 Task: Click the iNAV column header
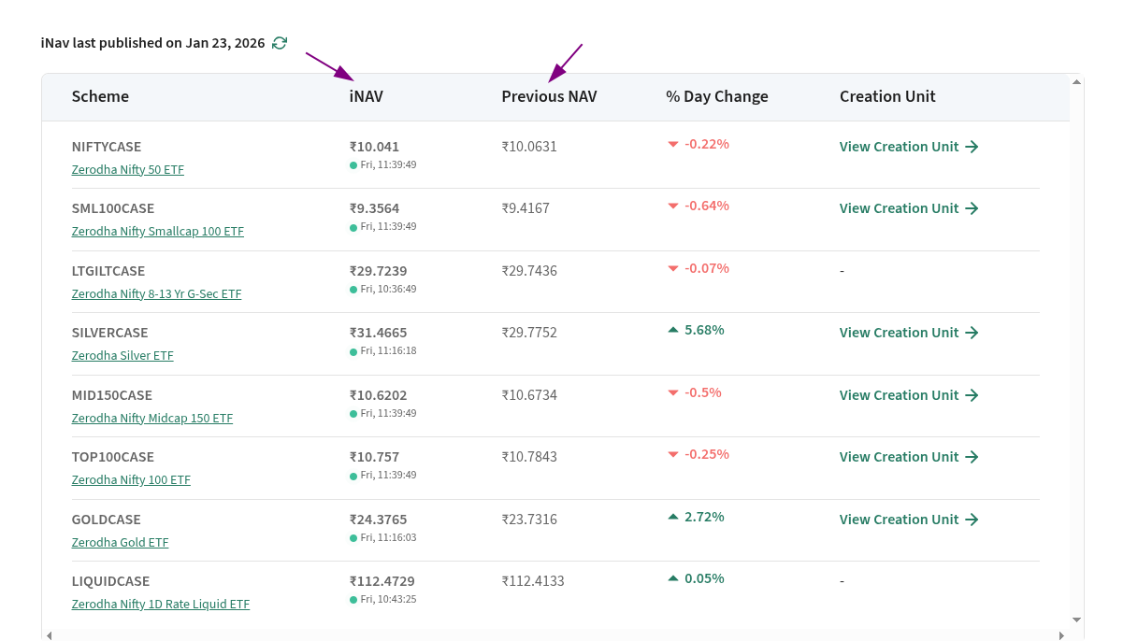(x=366, y=96)
